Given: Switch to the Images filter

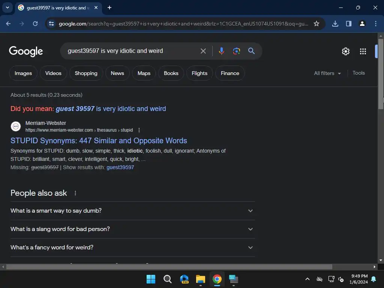Looking at the screenshot, I should click(23, 73).
